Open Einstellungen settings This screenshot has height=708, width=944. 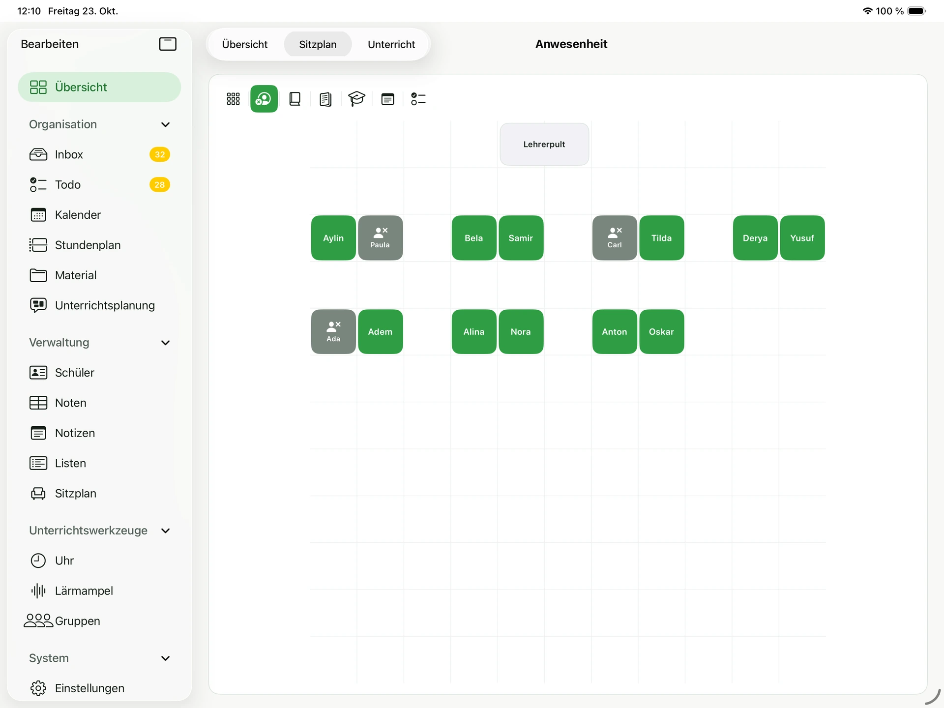coord(99,688)
